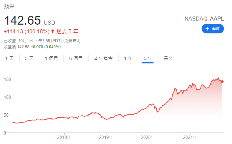Click the 142.65 stock price

(x=22, y=20)
